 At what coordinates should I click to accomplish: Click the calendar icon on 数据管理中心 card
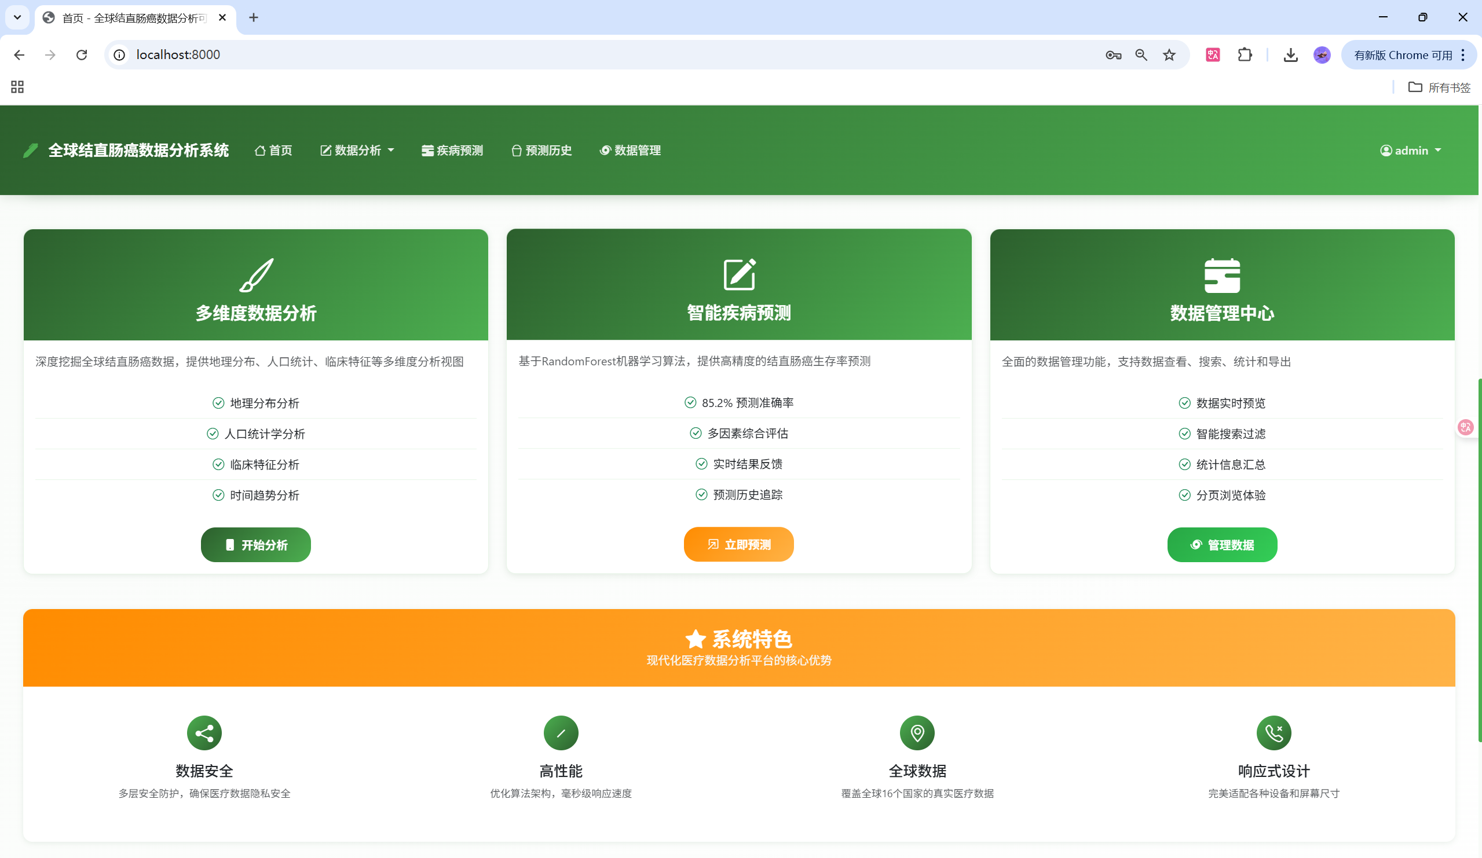pos(1221,275)
